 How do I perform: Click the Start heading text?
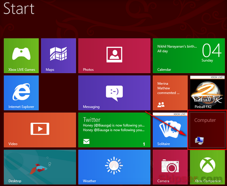point(19,9)
